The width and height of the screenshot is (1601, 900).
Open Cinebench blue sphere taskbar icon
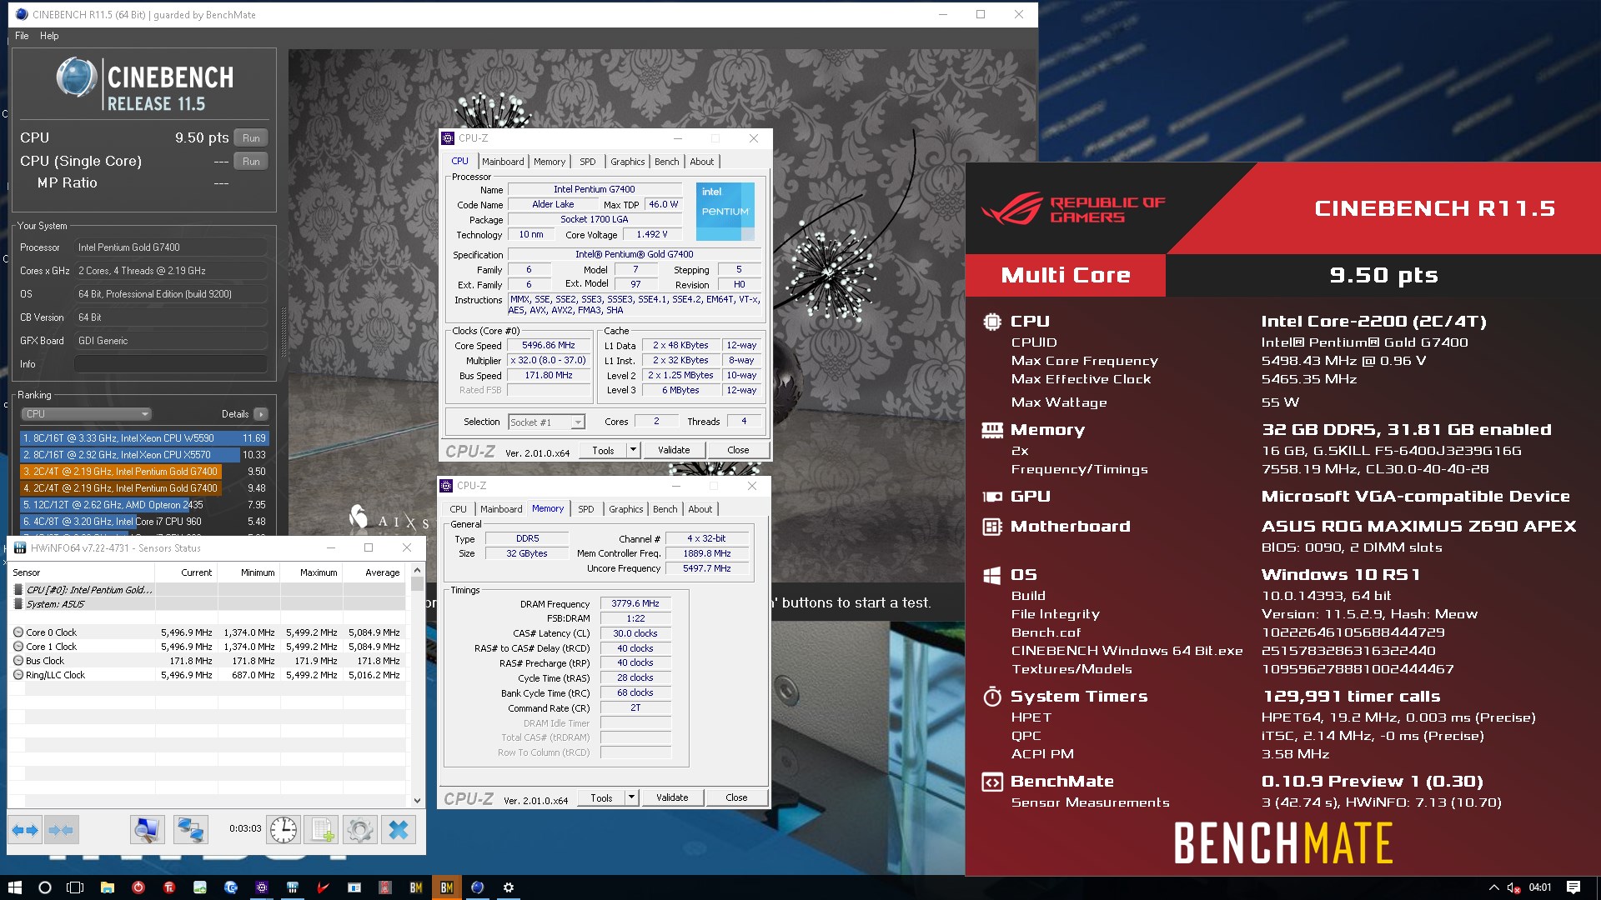coord(478,887)
